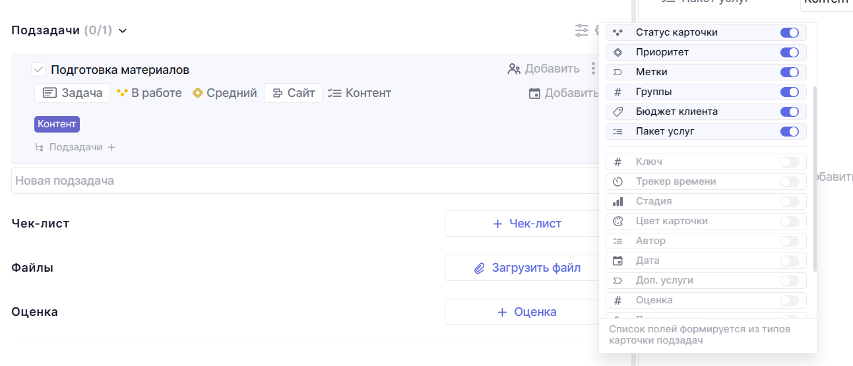The width and height of the screenshot is (853, 366).
Task: Click the plus icon next to nested Подзадачи
Action: (111, 147)
